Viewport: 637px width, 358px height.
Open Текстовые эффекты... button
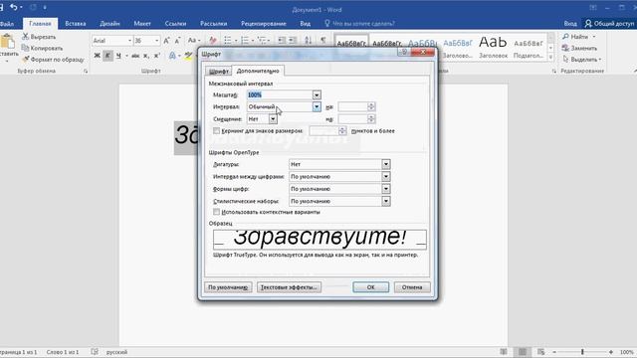(x=289, y=287)
